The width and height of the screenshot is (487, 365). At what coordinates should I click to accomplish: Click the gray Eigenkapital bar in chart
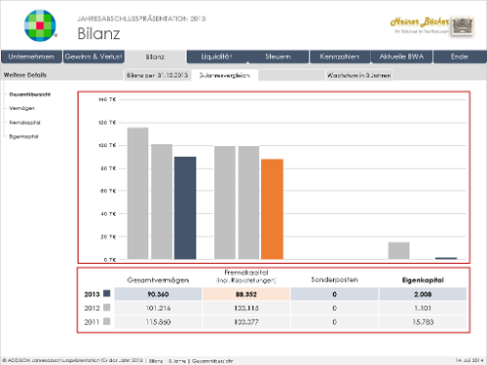pos(398,250)
